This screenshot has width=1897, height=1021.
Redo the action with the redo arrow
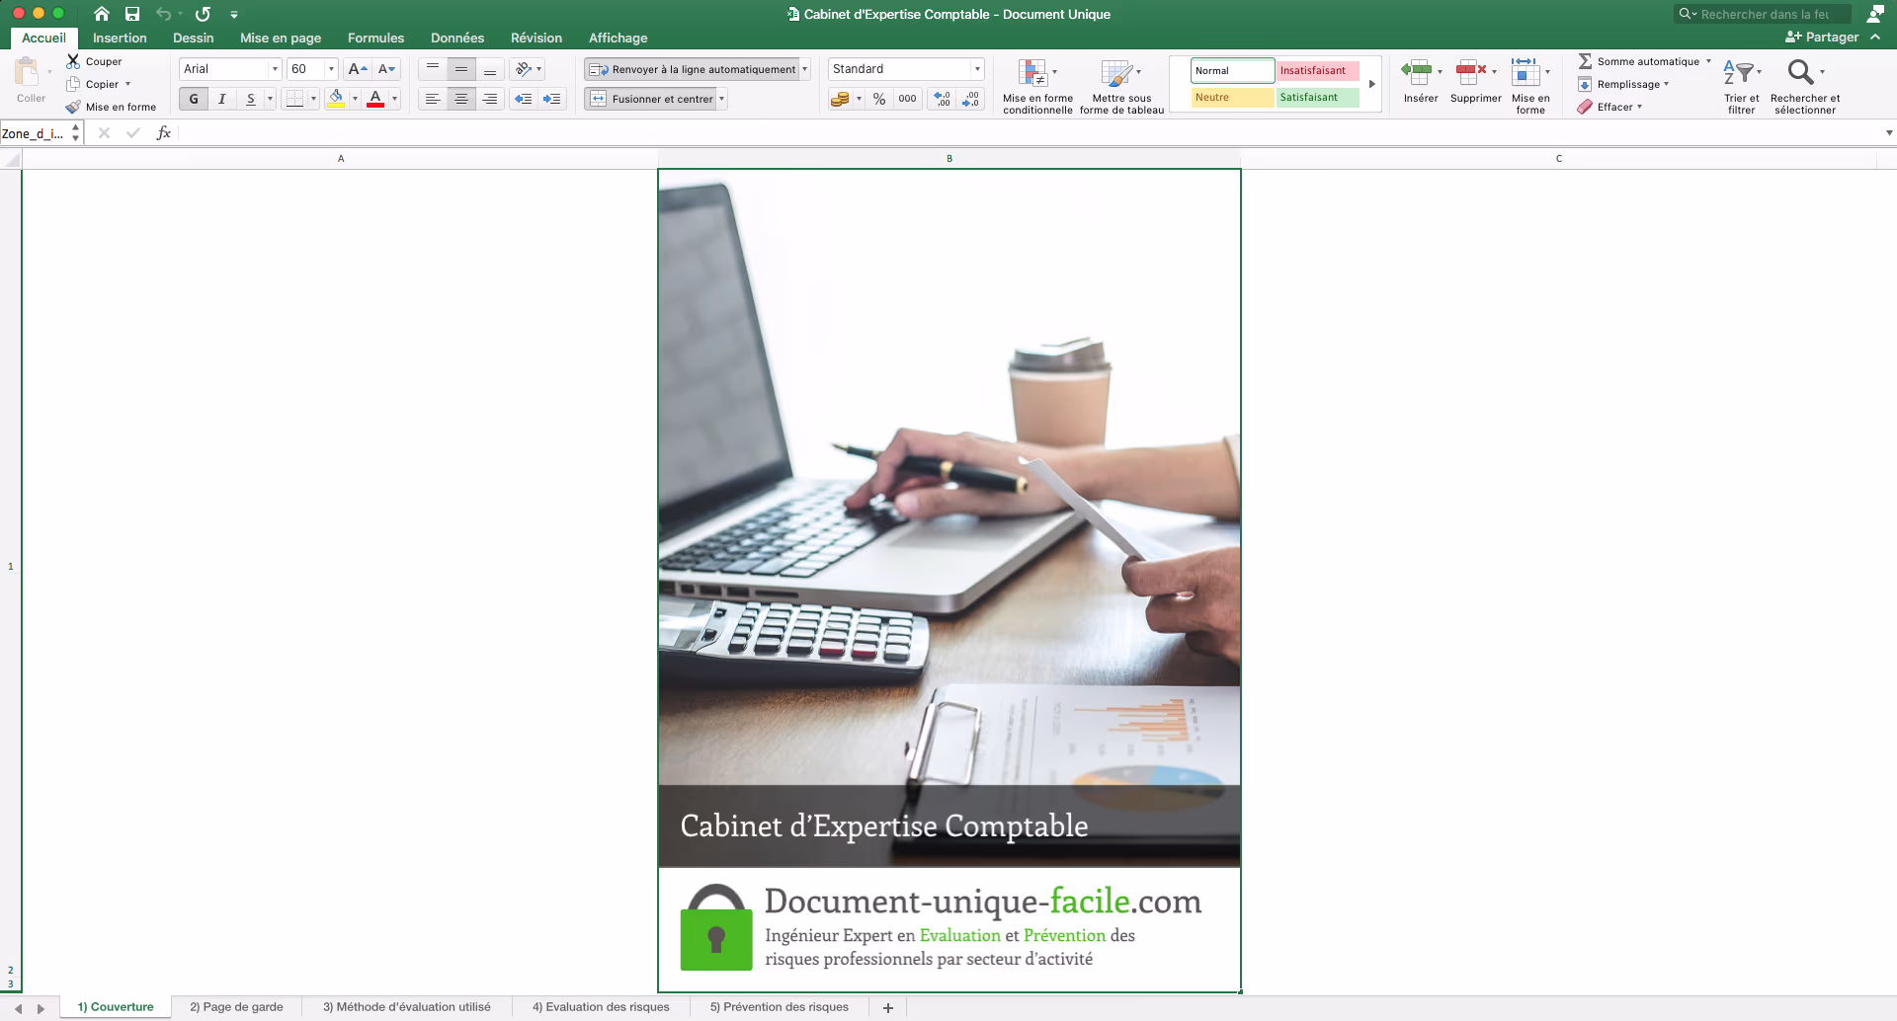pyautogui.click(x=203, y=14)
